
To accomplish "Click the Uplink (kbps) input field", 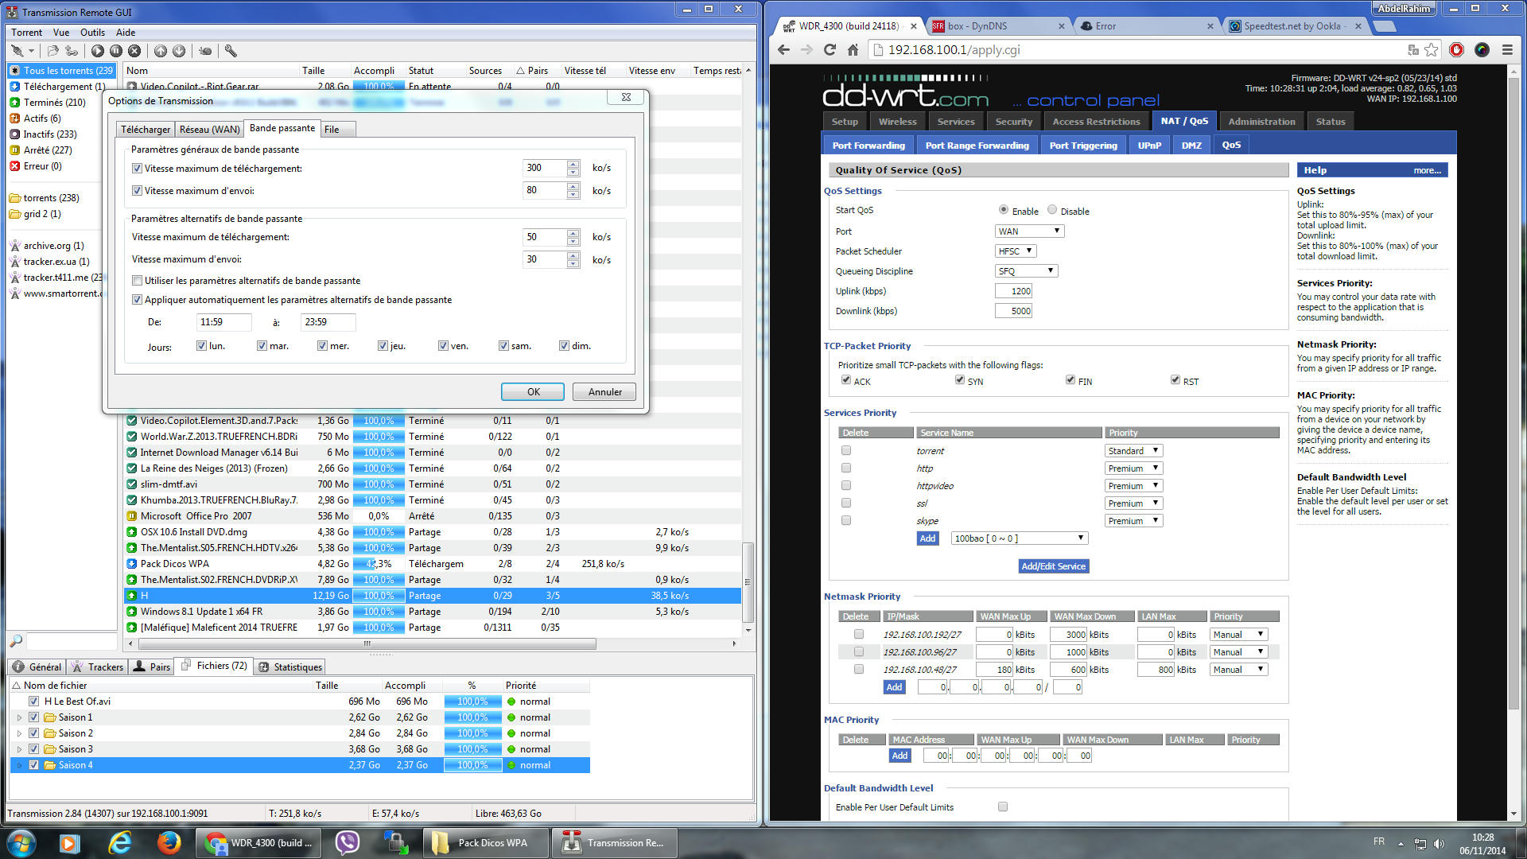I will click(1014, 291).
